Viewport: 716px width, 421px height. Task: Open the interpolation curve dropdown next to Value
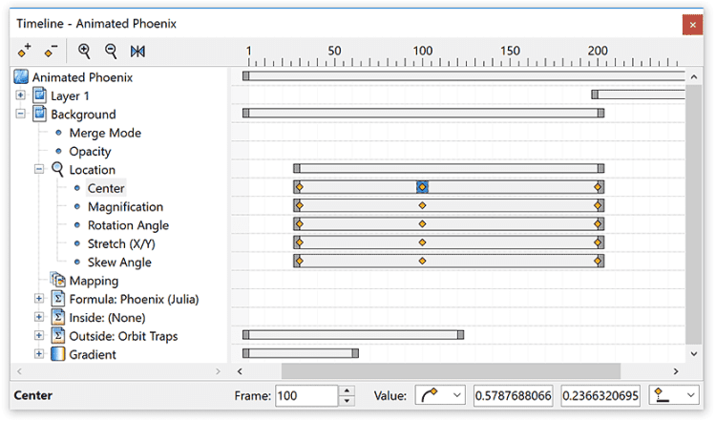point(440,395)
